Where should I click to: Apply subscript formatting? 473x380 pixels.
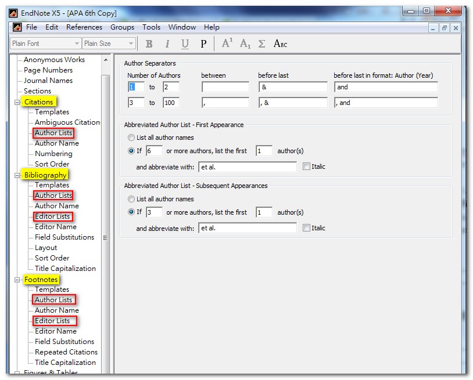245,44
